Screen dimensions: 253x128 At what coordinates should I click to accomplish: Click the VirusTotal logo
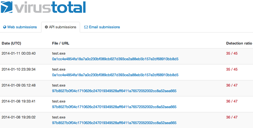pyautogui.click(x=43, y=7)
